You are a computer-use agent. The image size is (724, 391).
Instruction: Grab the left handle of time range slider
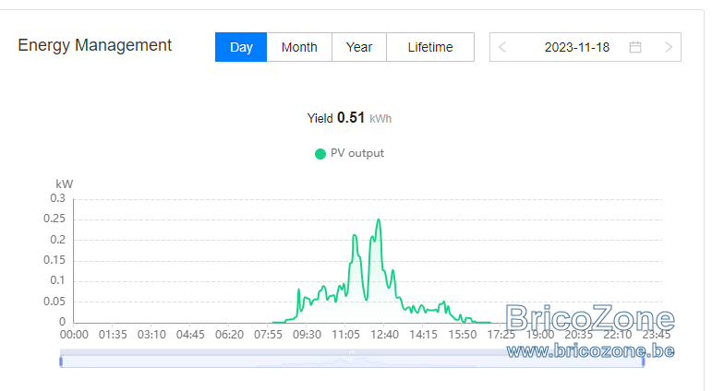point(61,361)
